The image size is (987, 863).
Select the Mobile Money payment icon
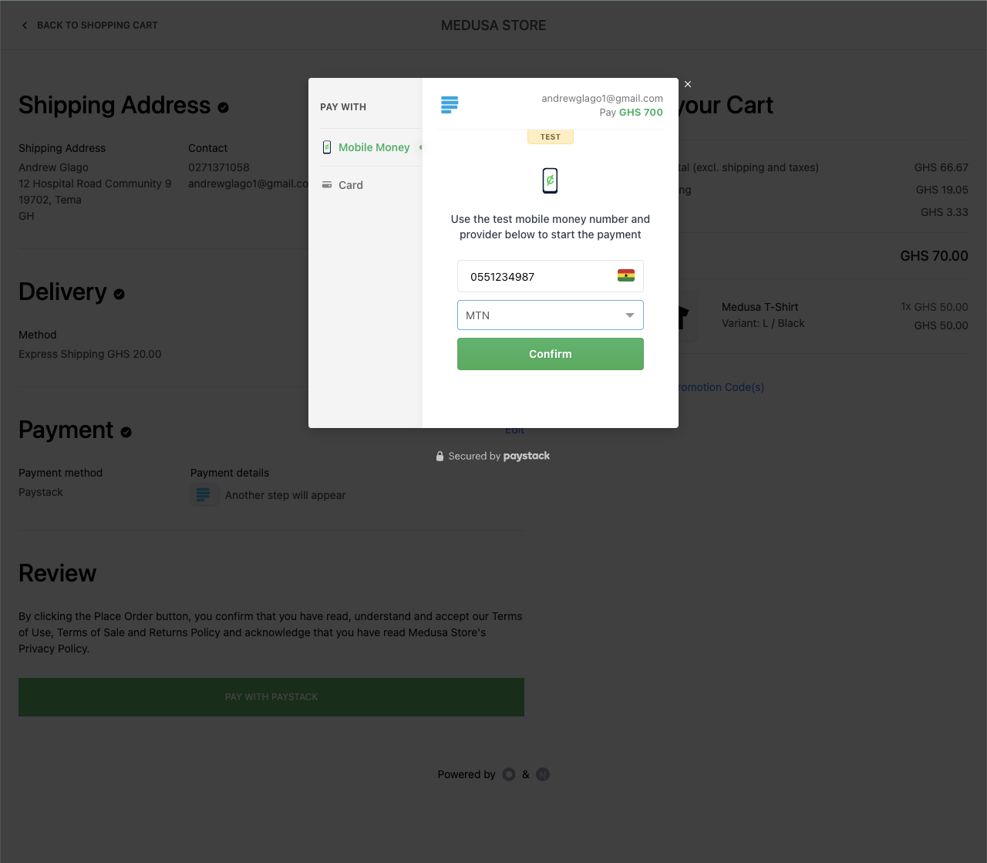pyautogui.click(x=328, y=147)
